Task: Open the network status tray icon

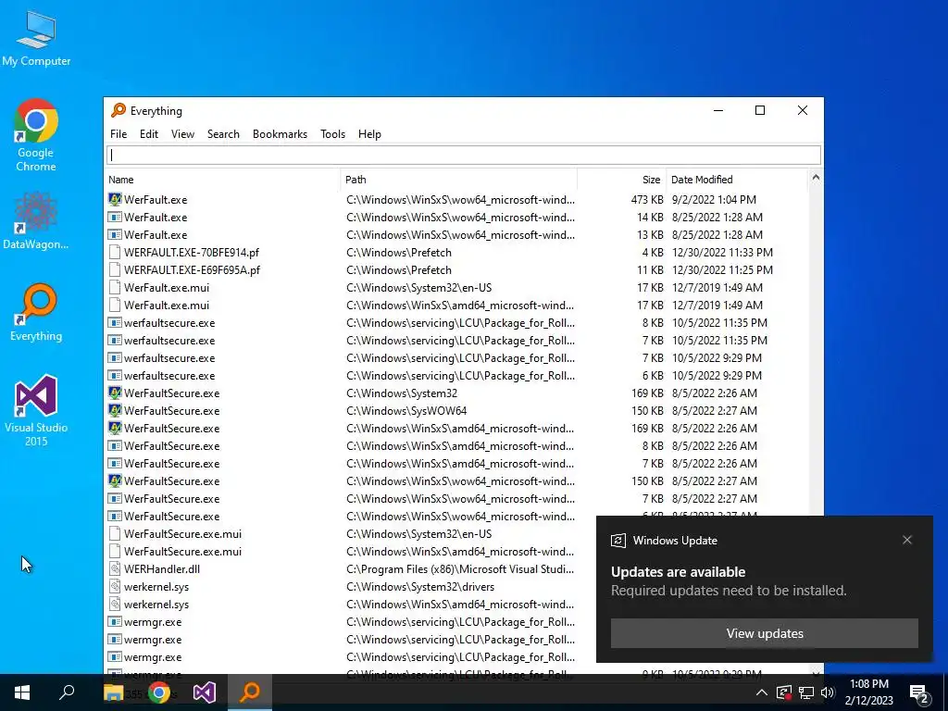Action: (806, 692)
